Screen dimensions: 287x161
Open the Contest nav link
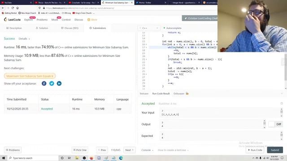pyautogui.click(x=66, y=20)
